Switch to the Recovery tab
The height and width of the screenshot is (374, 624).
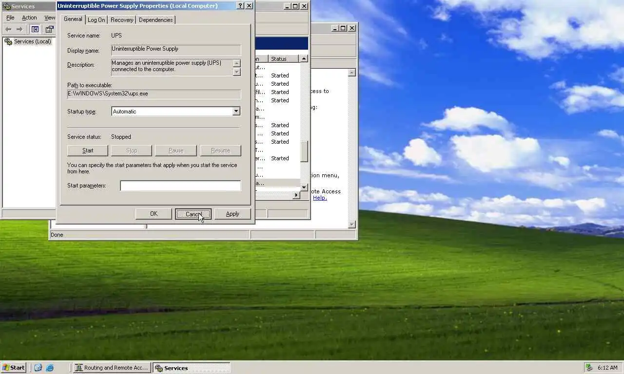pyautogui.click(x=122, y=20)
